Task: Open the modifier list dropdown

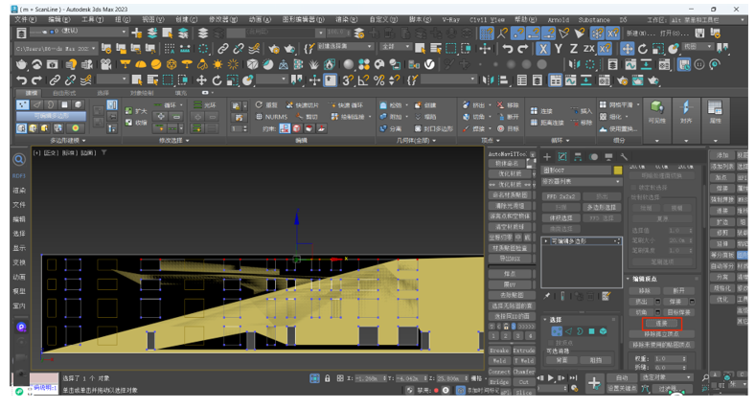Action: pos(582,182)
